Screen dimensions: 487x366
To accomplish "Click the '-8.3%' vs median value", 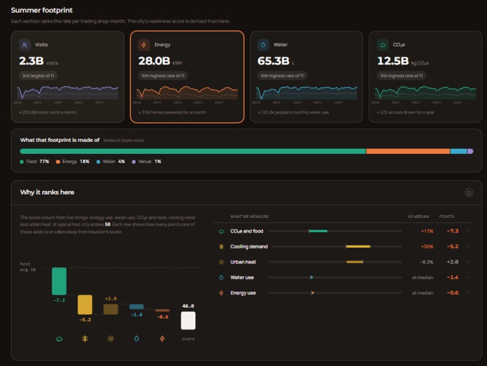I will click(x=426, y=262).
